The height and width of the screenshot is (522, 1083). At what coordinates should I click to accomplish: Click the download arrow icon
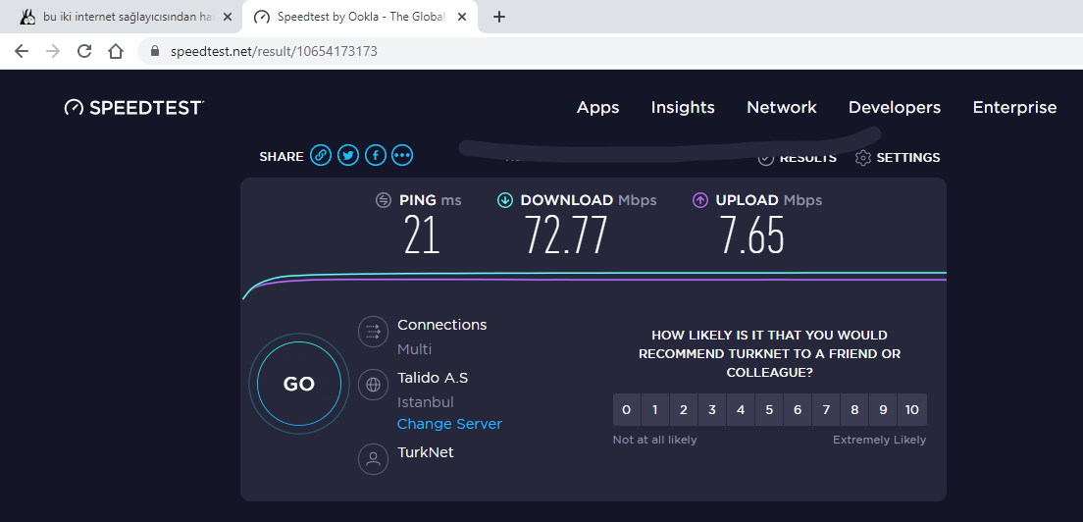[505, 200]
